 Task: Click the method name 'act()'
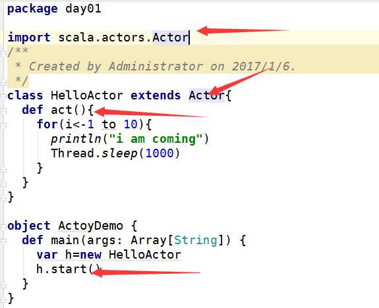pyautogui.click(x=69, y=110)
